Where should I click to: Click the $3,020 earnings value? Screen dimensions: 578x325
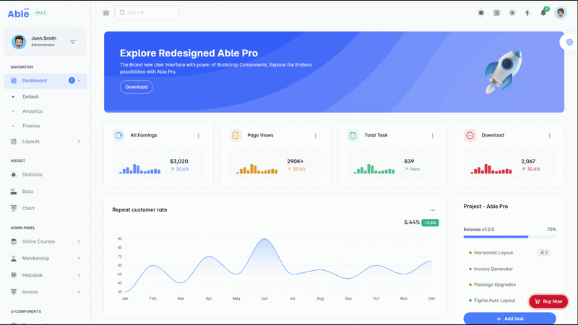178,161
